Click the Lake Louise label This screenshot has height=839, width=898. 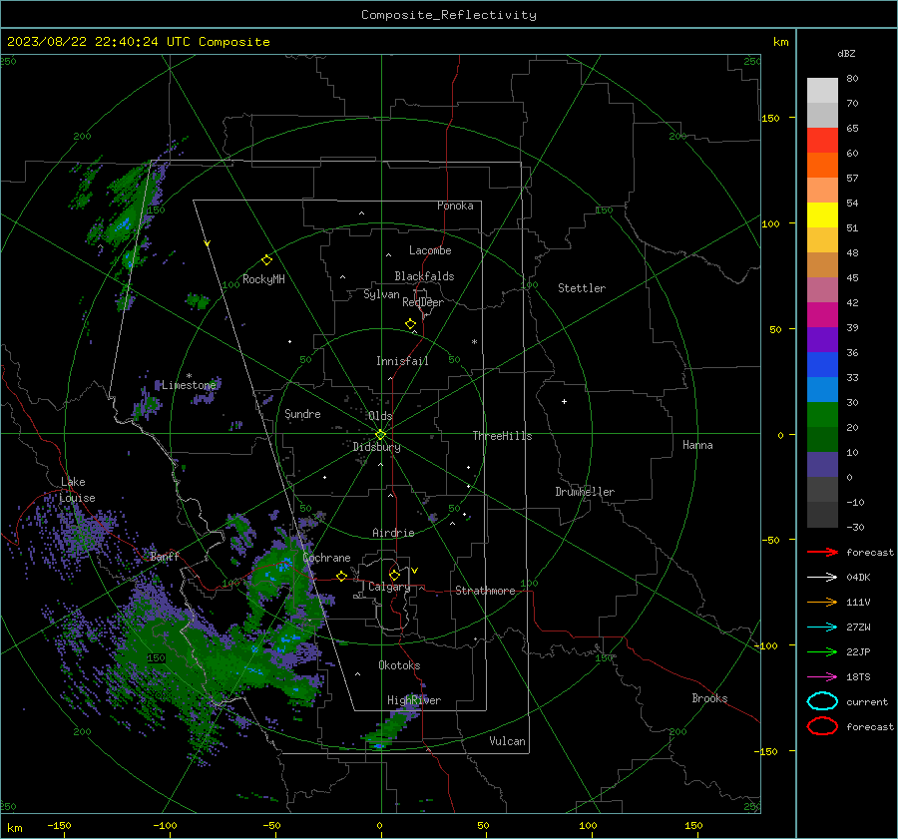[x=77, y=490]
